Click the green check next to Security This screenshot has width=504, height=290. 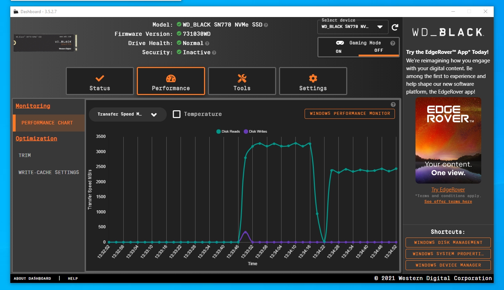[x=179, y=52]
